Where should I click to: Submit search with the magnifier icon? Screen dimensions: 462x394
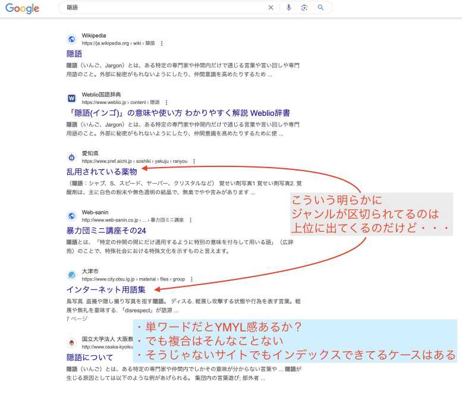(320, 8)
